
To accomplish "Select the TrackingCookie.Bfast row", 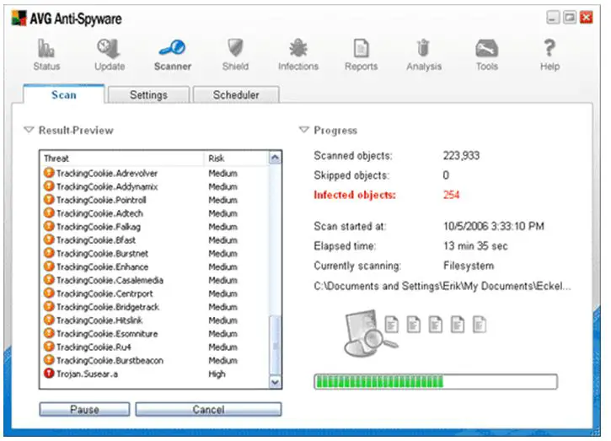I will tap(155, 239).
